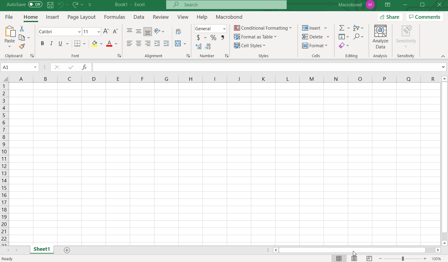The height and width of the screenshot is (262, 448).
Task: Click the Clear eraser icon
Action: (x=342, y=45)
